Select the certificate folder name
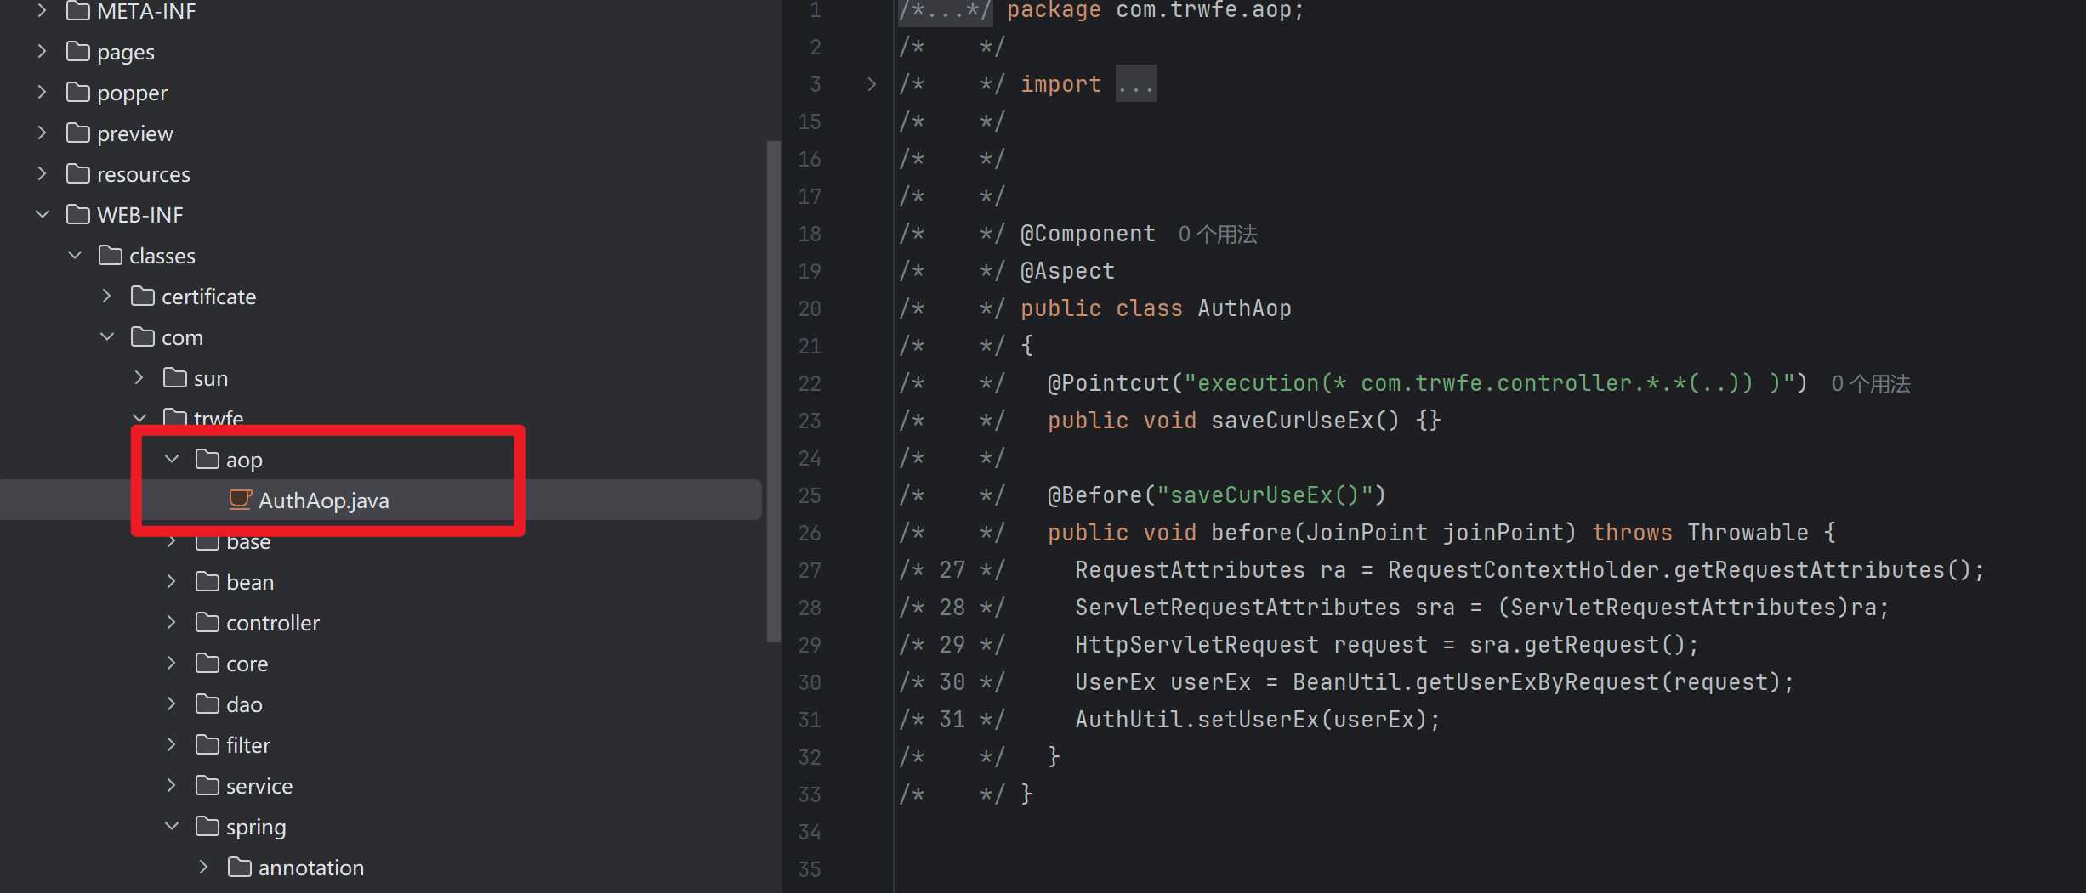2086x893 pixels. coord(209,297)
